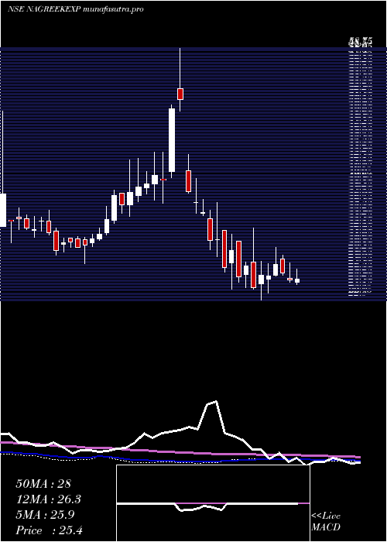
Task: Click the <<Live MACD label
Action: [x=326, y=522]
